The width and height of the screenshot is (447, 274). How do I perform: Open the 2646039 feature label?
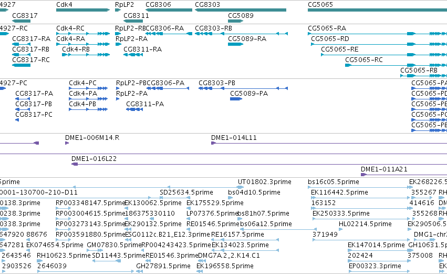point(52,266)
